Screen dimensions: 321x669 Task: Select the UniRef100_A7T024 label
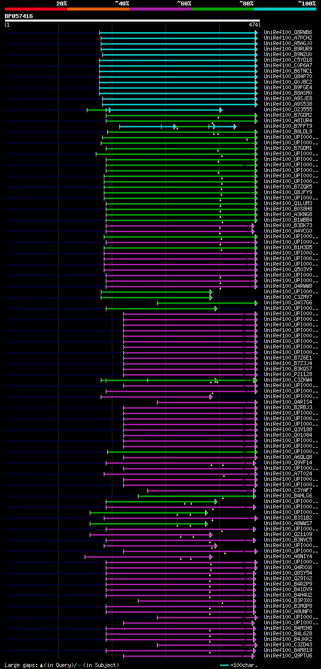288,473
